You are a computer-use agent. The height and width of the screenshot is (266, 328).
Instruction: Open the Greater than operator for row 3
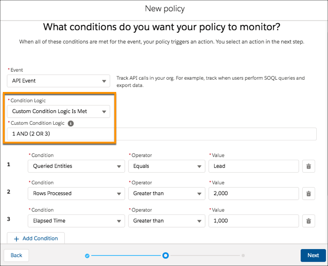click(x=167, y=221)
